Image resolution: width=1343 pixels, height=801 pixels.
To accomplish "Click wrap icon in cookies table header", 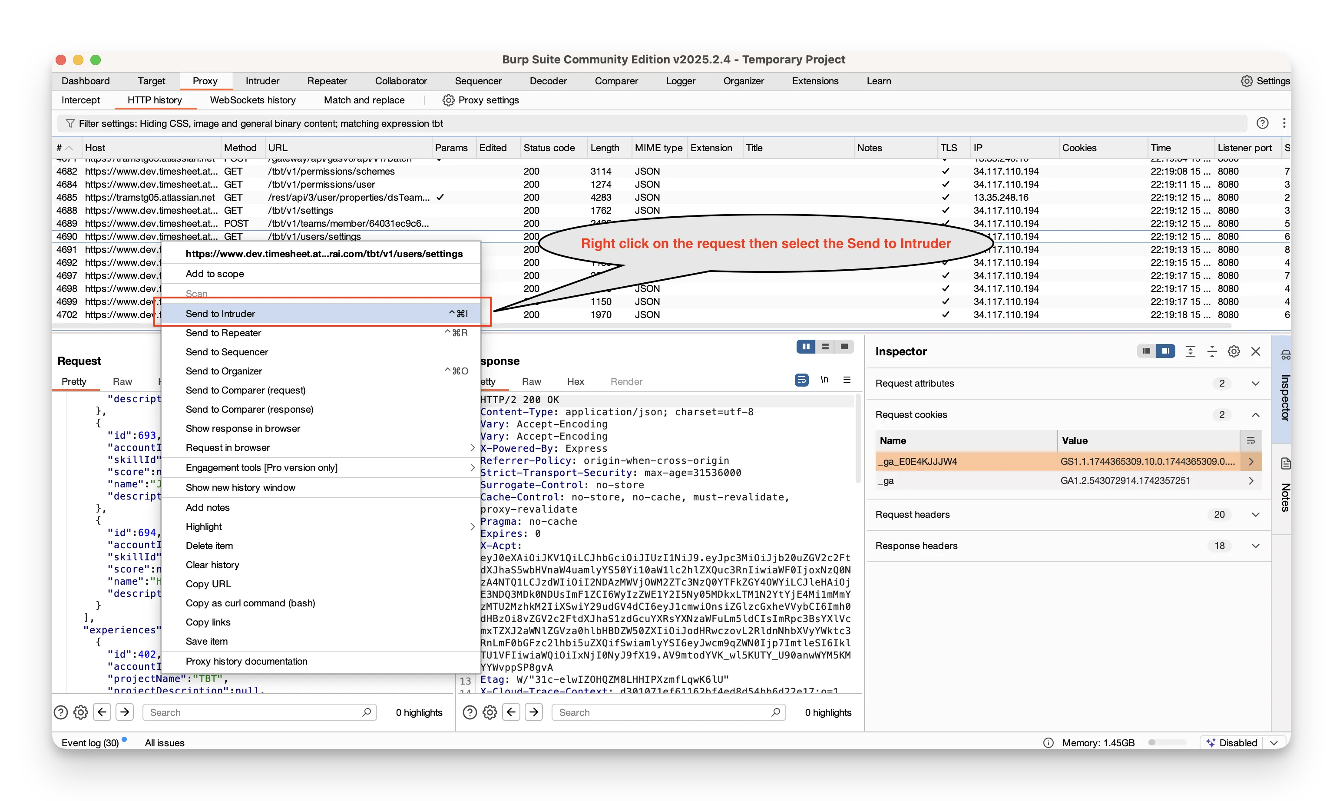I will pos(1250,440).
